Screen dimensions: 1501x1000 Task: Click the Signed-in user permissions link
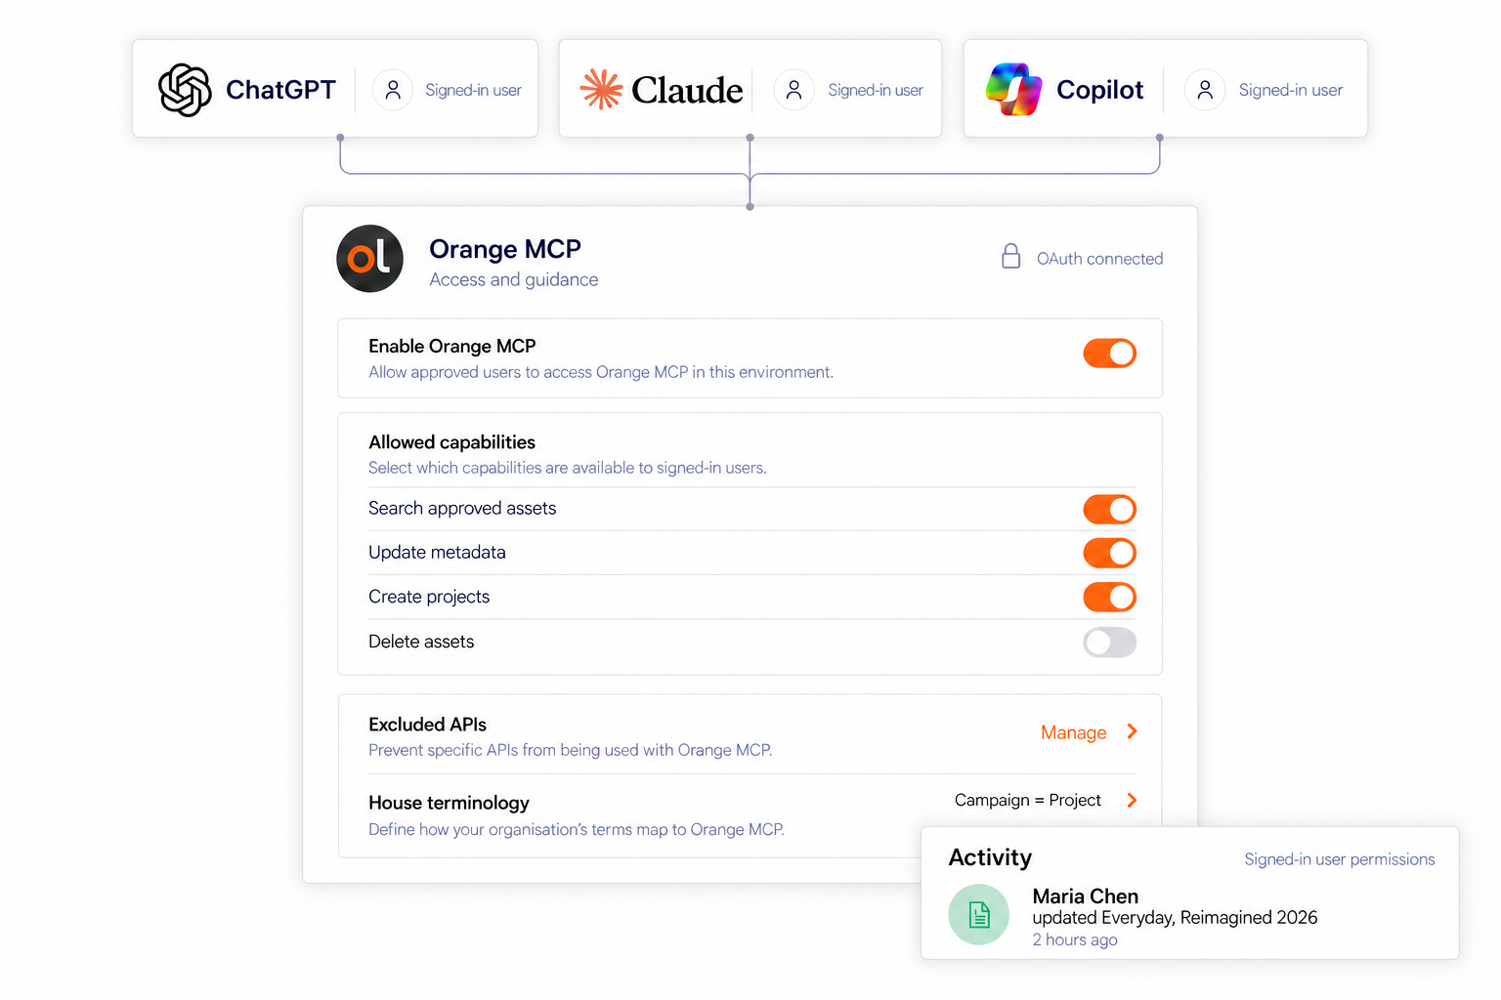pos(1340,859)
